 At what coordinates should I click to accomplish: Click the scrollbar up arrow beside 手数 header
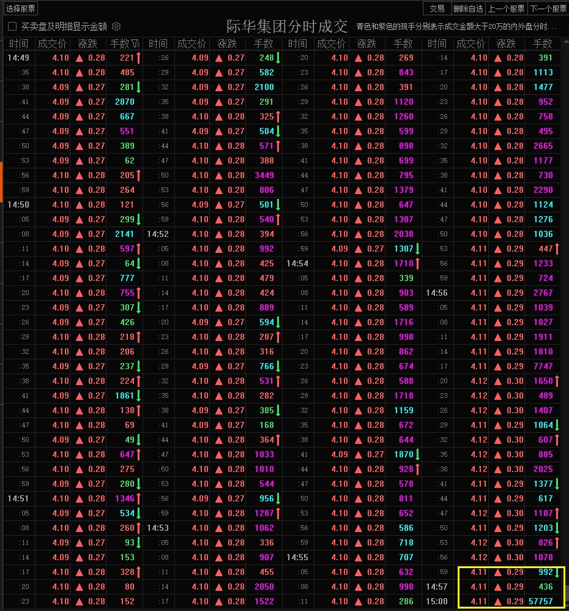click(x=565, y=42)
